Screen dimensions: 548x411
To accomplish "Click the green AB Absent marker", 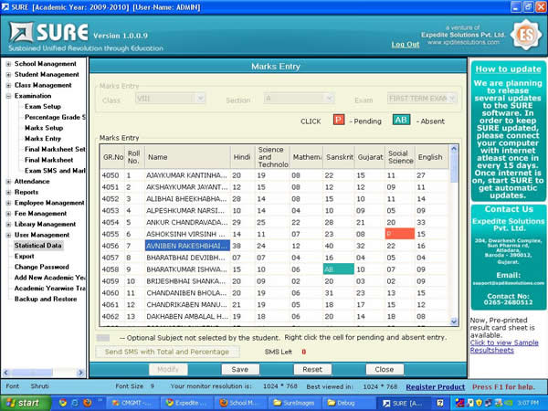I will coord(401,121).
